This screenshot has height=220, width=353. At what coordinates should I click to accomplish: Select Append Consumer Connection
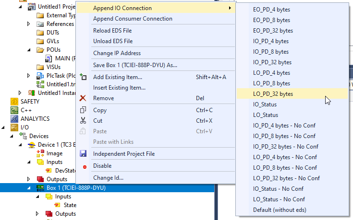pos(133,19)
